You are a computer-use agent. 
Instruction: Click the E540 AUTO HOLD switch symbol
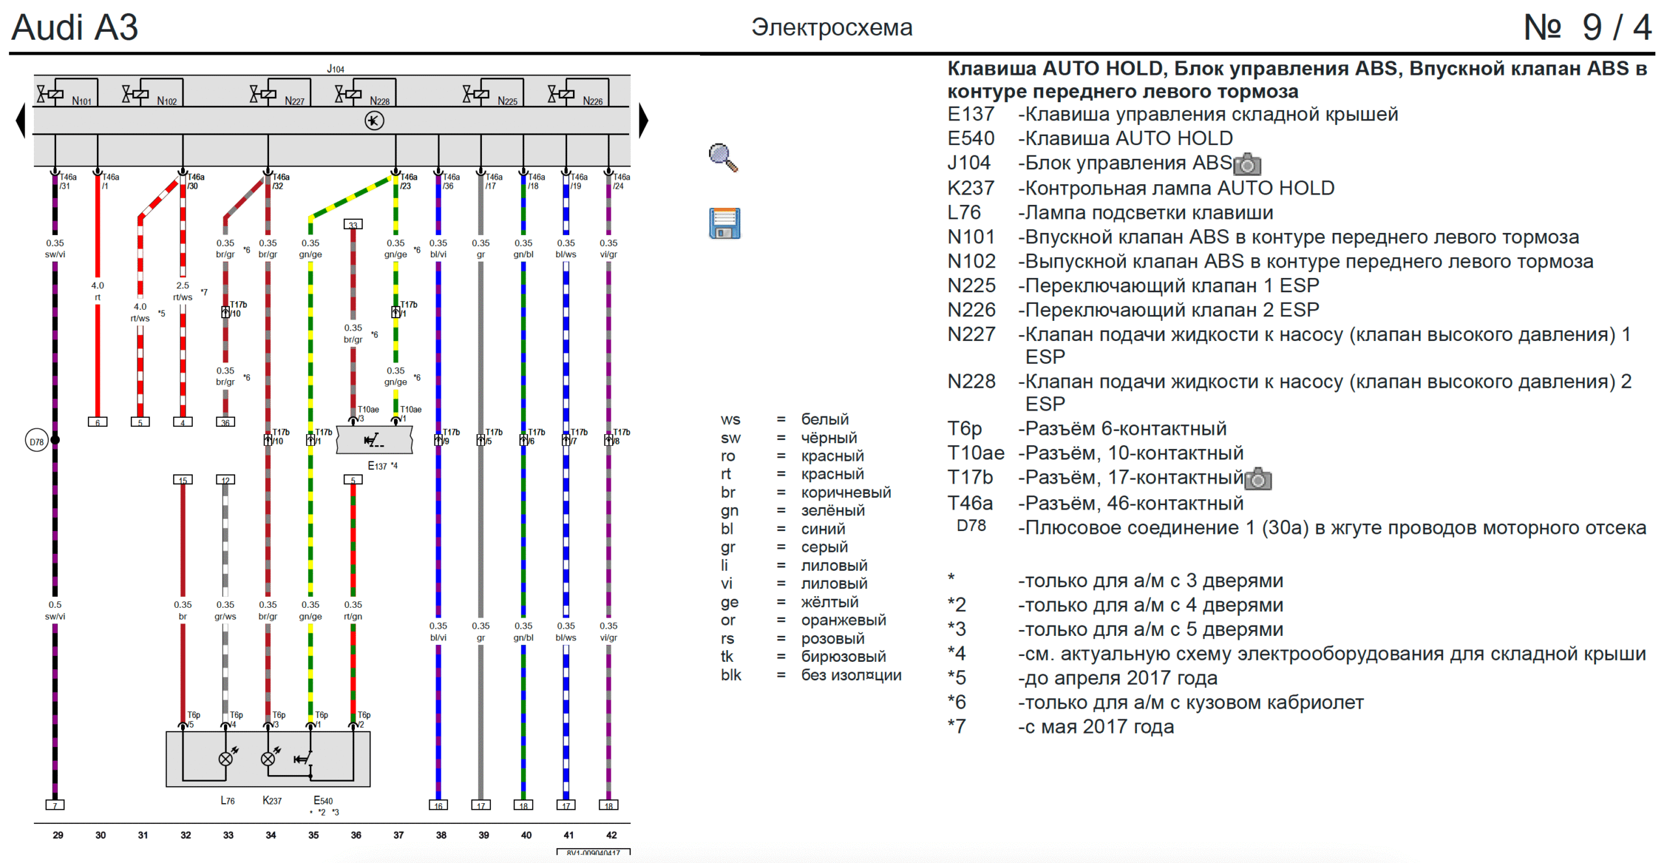point(304,760)
